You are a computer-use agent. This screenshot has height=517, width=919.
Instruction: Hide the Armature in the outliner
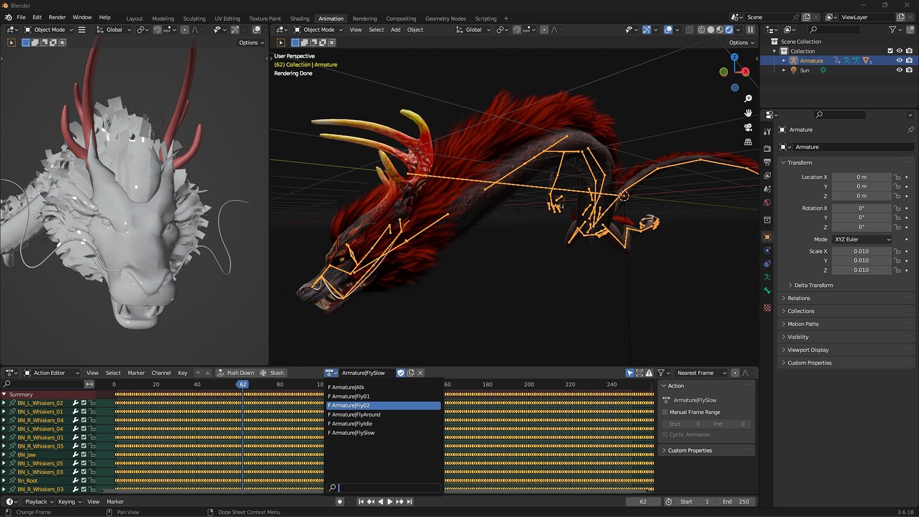click(x=899, y=61)
